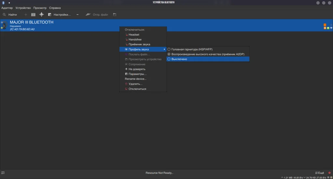This screenshot has width=333, height=179.
Task: Open the Устройство menu
Action: pos(23,8)
